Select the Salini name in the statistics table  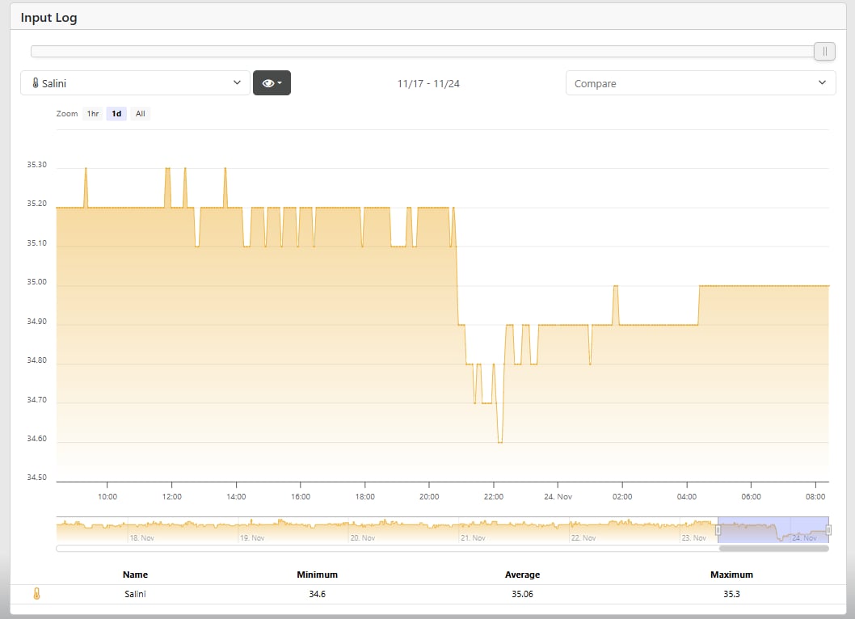[135, 594]
